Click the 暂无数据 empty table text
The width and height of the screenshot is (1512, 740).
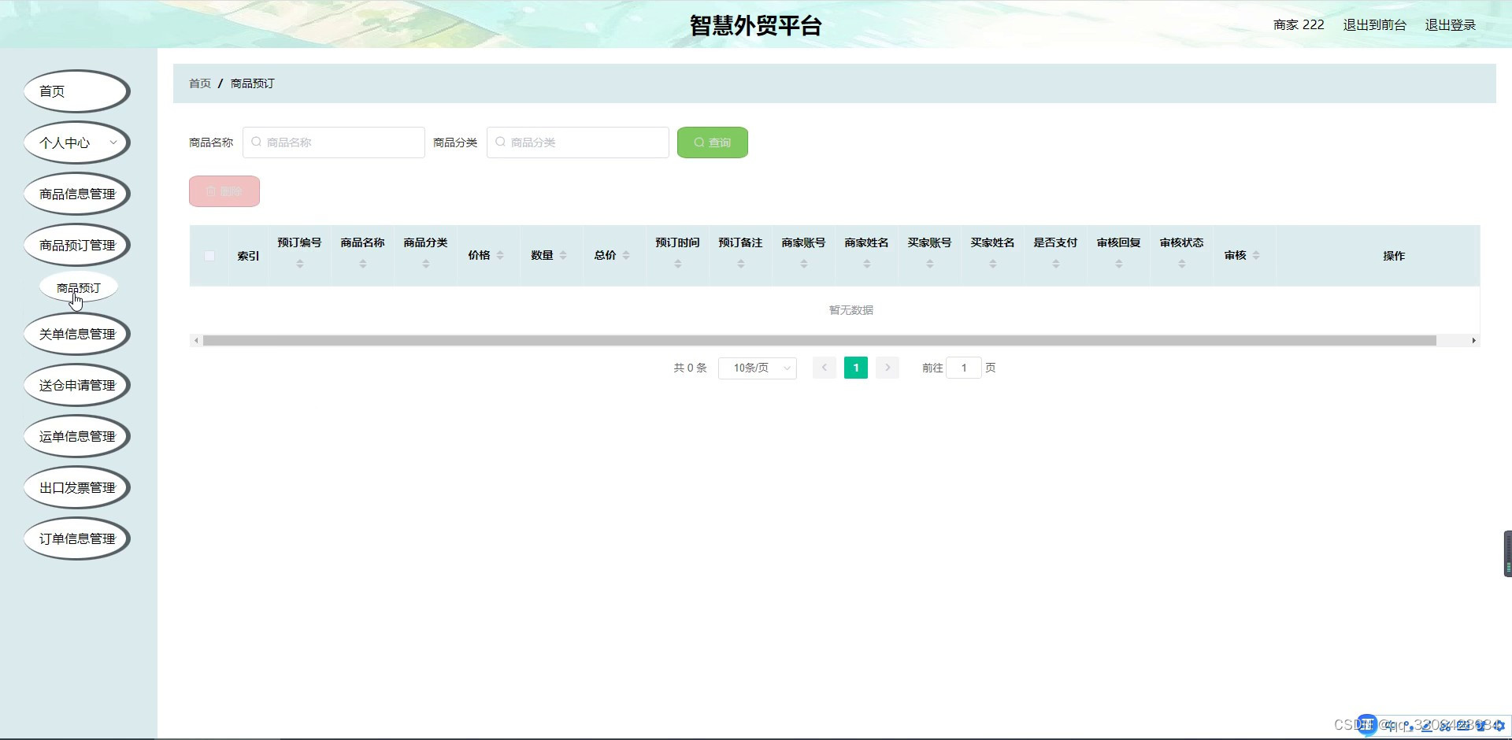[x=851, y=310]
